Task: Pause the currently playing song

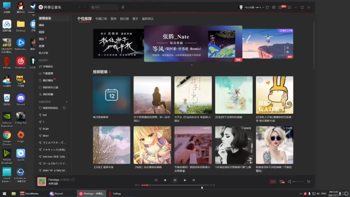Action: point(175,180)
